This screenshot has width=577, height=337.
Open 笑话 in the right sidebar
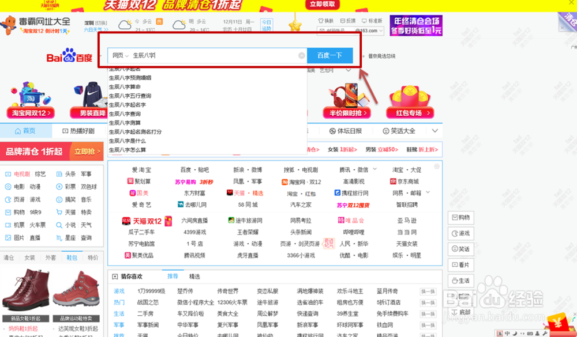pyautogui.click(x=460, y=249)
